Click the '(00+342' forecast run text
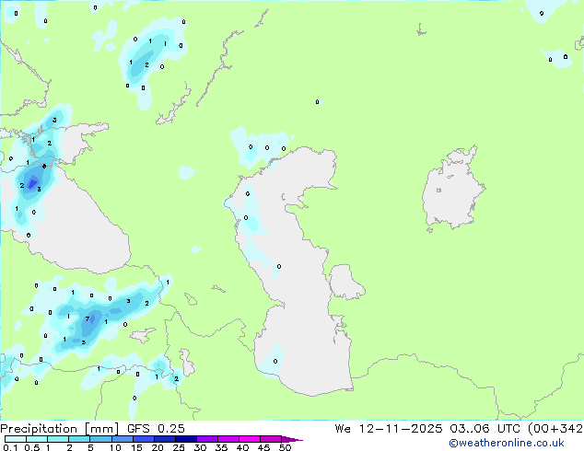The height and width of the screenshot is (451, 584). click(555, 429)
